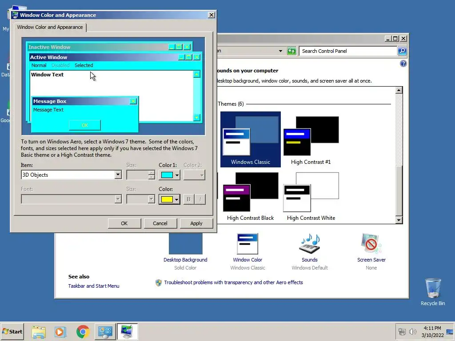
Task: Open the Color 1 cyan swatch picker
Action: click(x=169, y=175)
